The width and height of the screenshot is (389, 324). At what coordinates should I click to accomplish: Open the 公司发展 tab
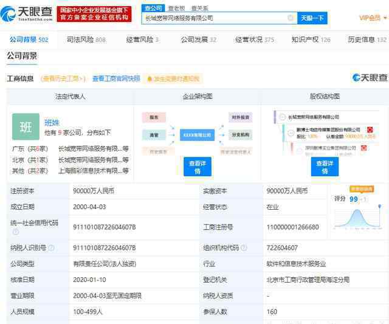tap(199, 40)
